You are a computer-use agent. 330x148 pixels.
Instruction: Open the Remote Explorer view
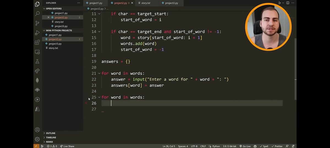[x=37, y=52]
